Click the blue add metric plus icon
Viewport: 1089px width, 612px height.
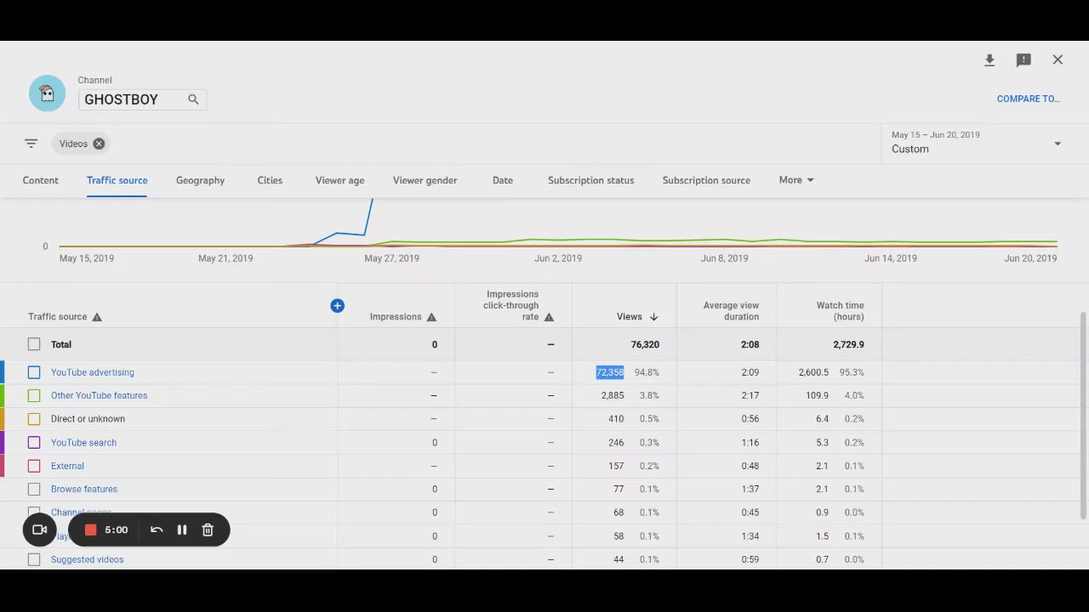click(338, 306)
